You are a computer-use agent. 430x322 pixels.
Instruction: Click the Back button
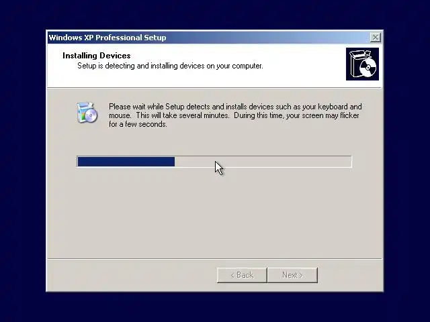click(x=242, y=275)
